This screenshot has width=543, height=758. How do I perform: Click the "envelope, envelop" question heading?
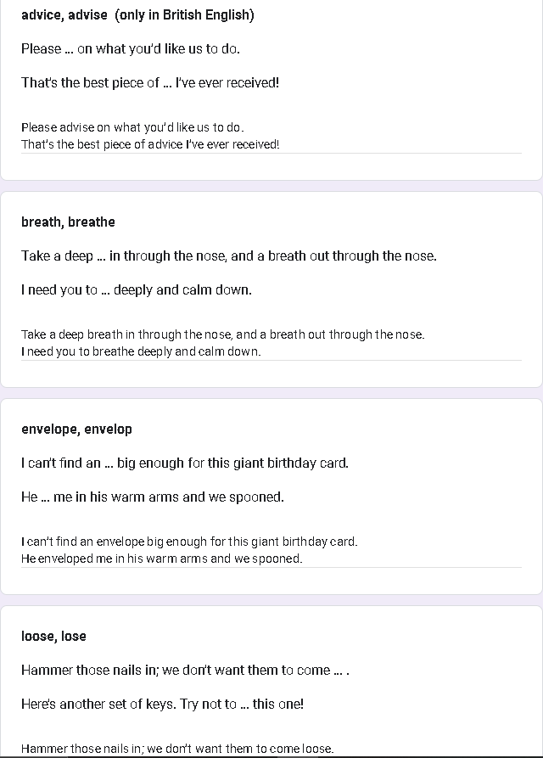click(76, 430)
